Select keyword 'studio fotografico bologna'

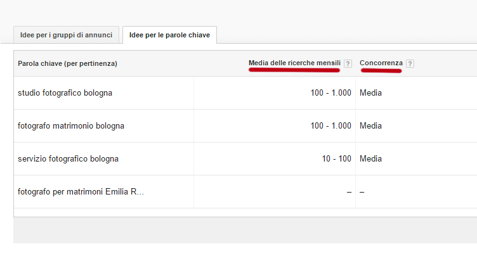coord(65,93)
